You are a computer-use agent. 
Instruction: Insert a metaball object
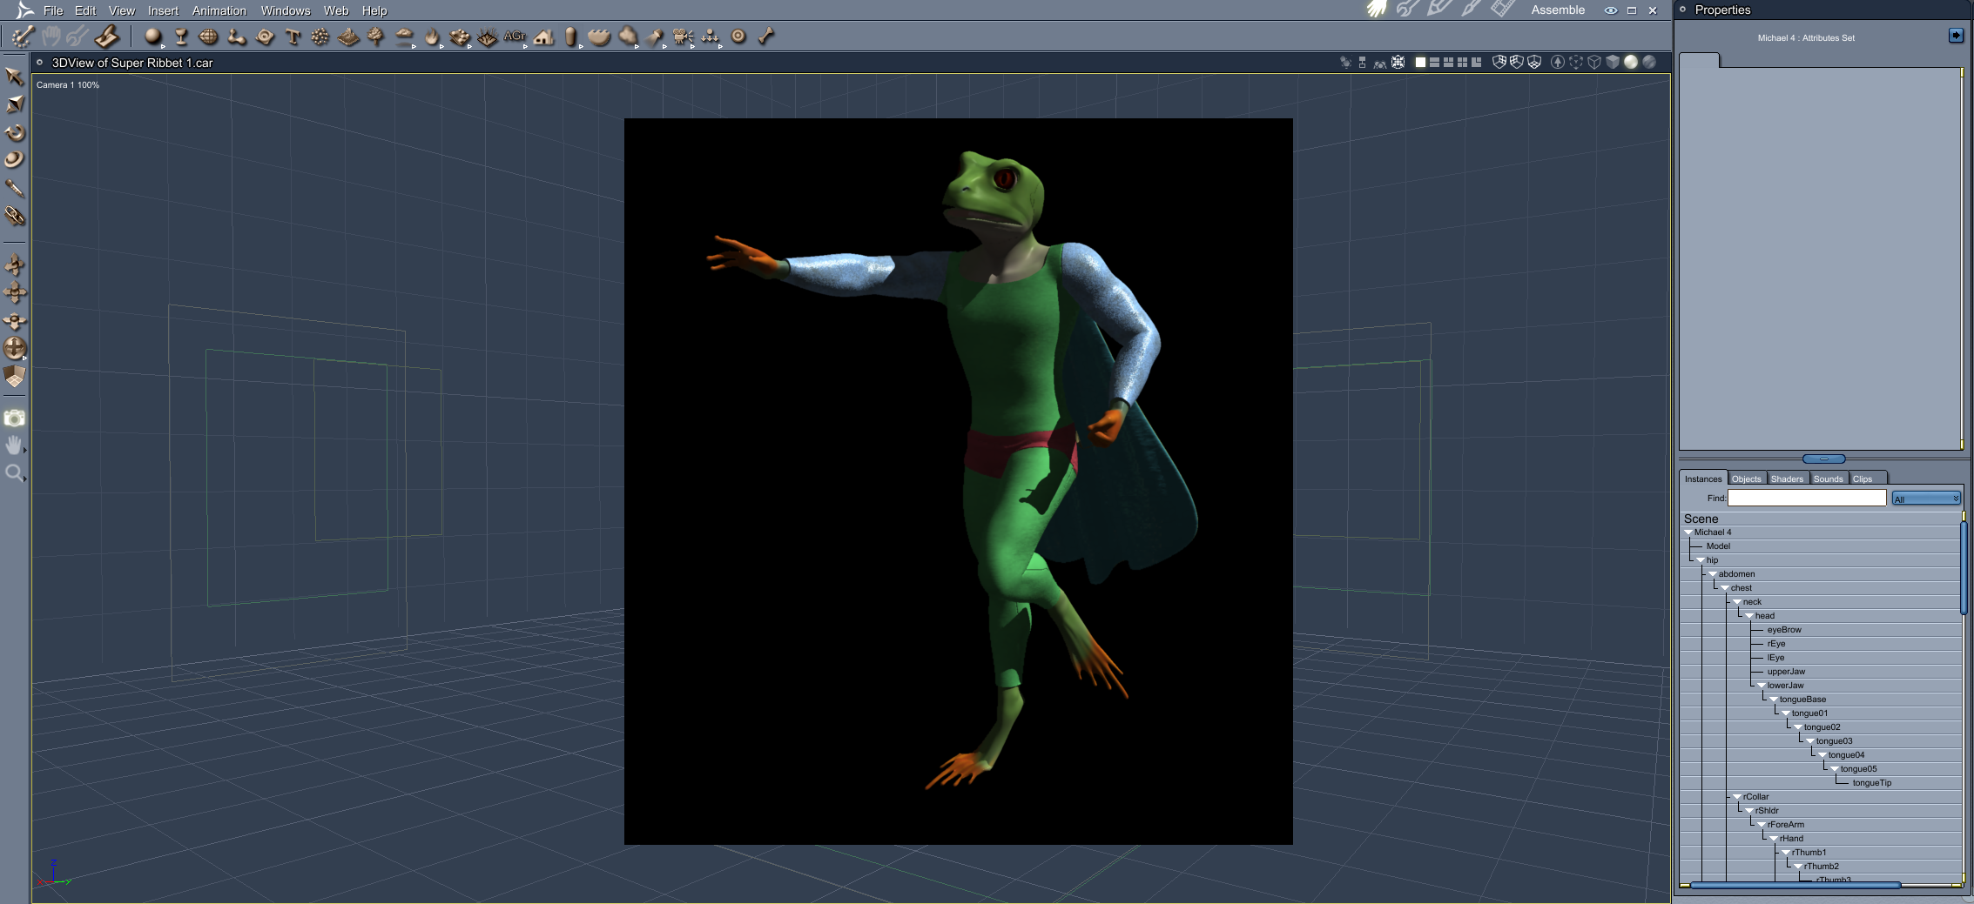click(237, 37)
